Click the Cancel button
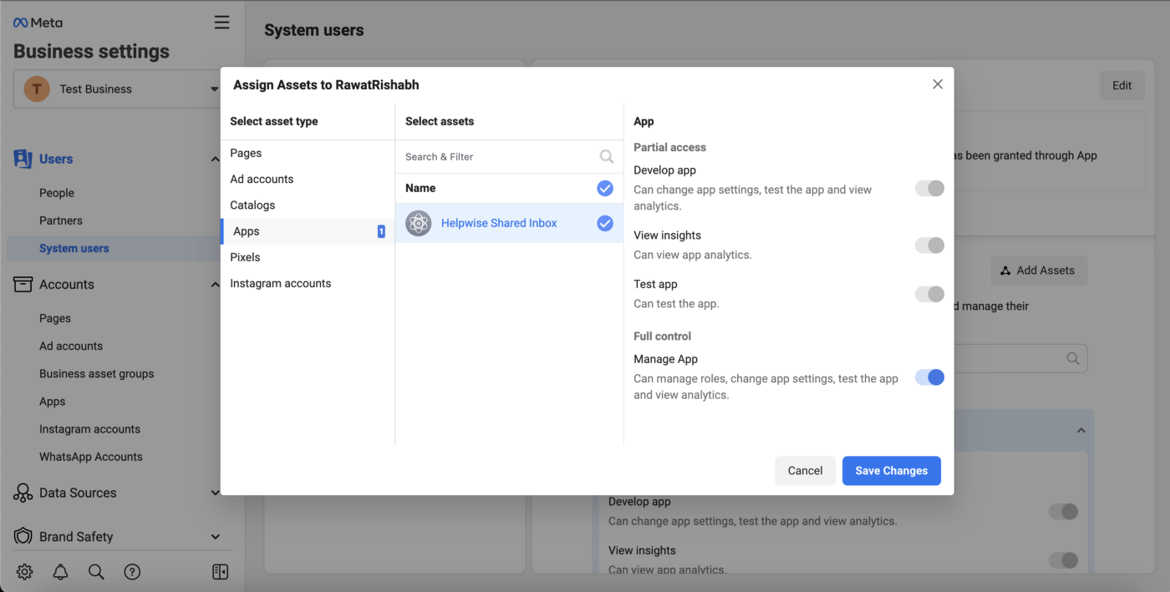This screenshot has height=592, width=1170. (x=805, y=471)
